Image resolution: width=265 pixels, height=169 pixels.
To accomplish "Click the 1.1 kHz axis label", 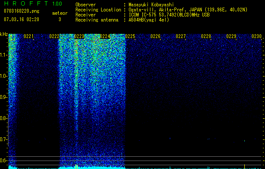I will click(4, 55).
